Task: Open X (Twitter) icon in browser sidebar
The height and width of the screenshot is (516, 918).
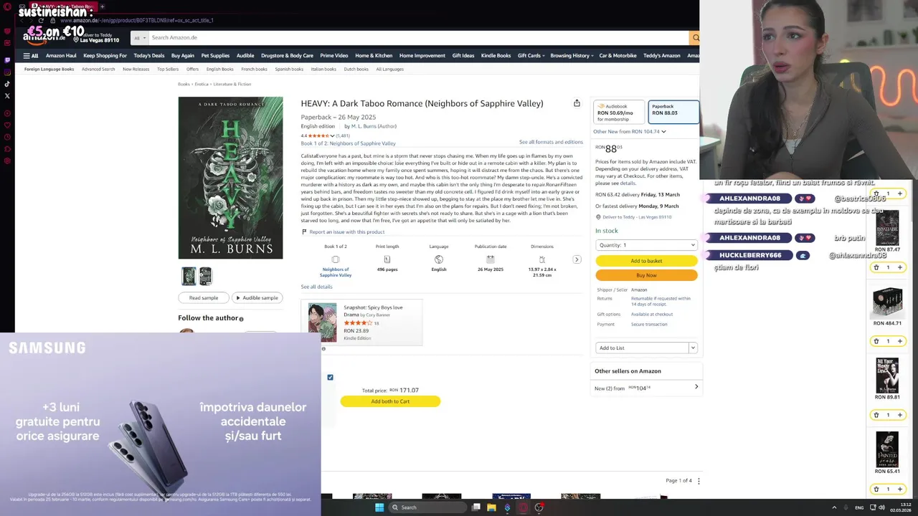Action: coord(7,95)
